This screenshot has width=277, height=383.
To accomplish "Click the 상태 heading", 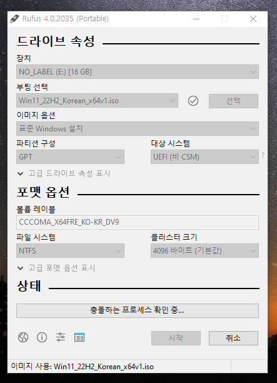I will tap(29, 286).
